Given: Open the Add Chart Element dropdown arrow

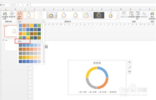Looking at the screenshot, I should click(x=7, y=19).
